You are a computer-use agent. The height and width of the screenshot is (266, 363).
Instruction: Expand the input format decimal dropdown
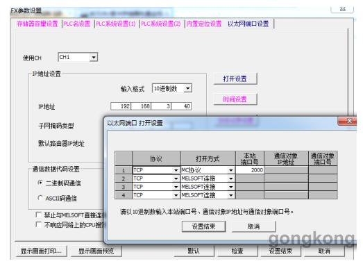point(188,88)
